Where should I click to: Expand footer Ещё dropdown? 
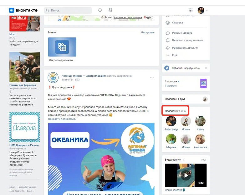[x=31, y=191]
